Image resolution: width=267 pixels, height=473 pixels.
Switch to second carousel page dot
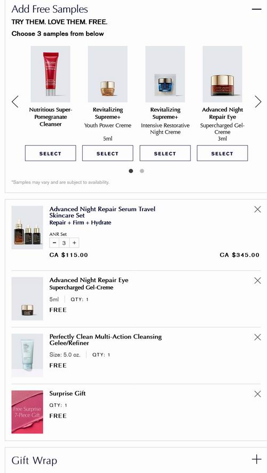tap(142, 171)
